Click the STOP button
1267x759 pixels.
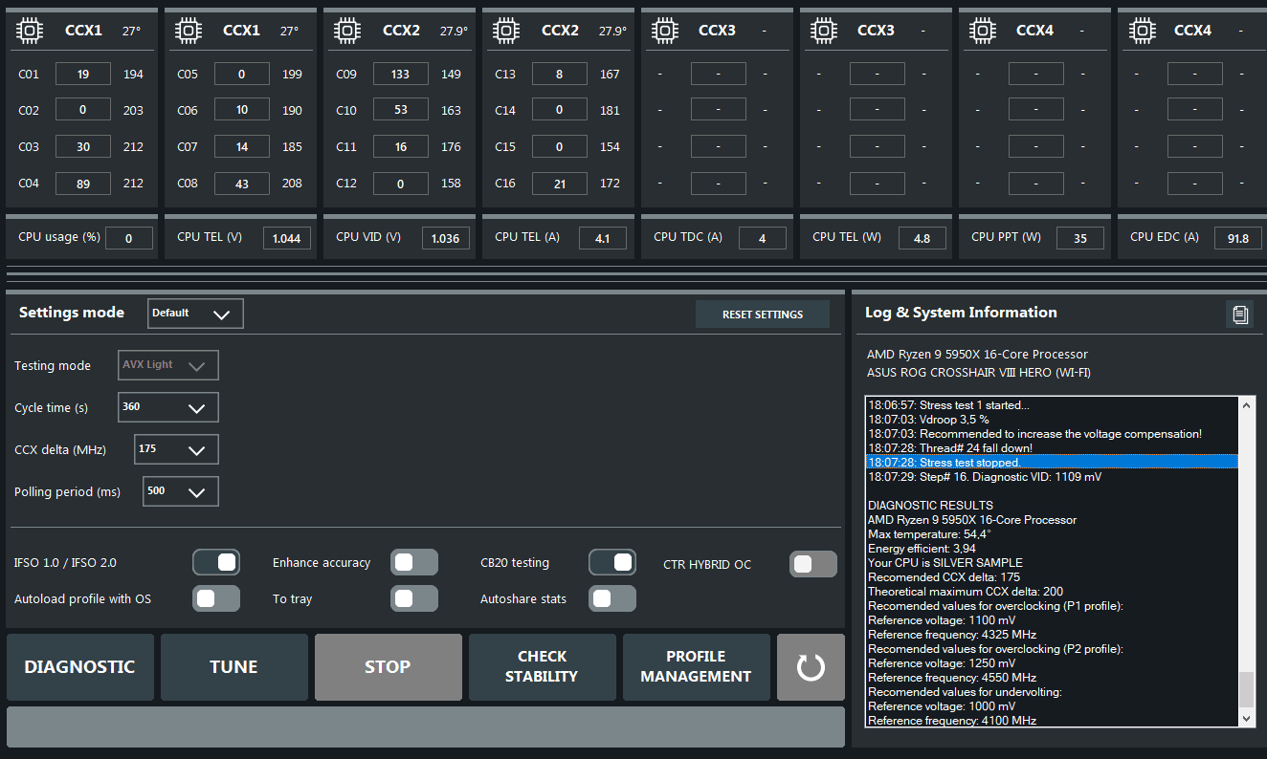(389, 667)
